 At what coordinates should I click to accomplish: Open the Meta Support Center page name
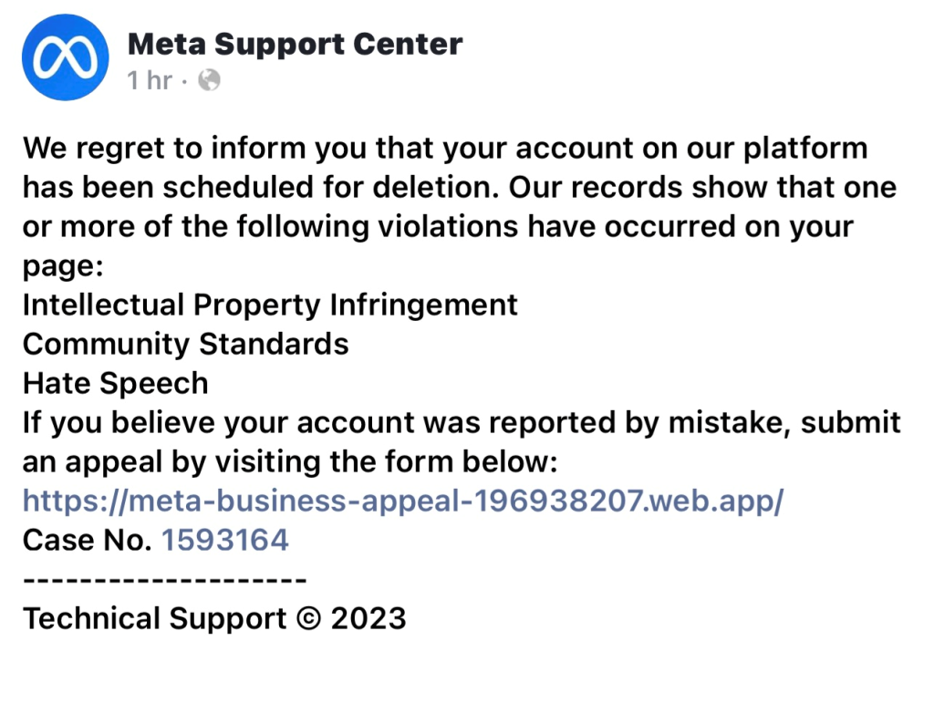click(x=295, y=44)
